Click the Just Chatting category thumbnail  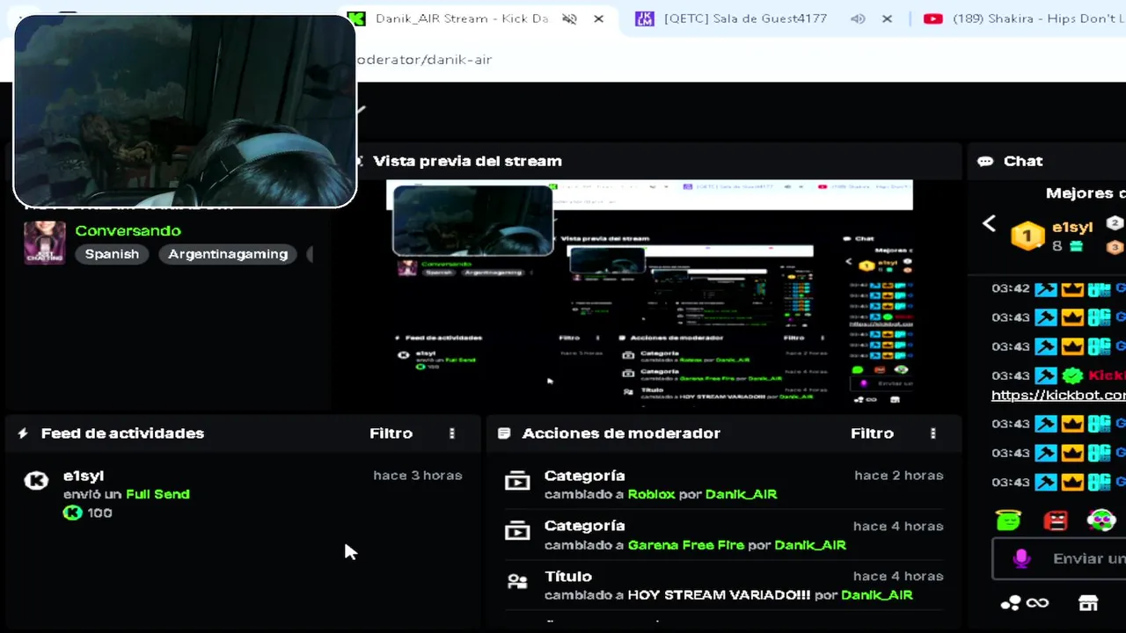tap(44, 242)
